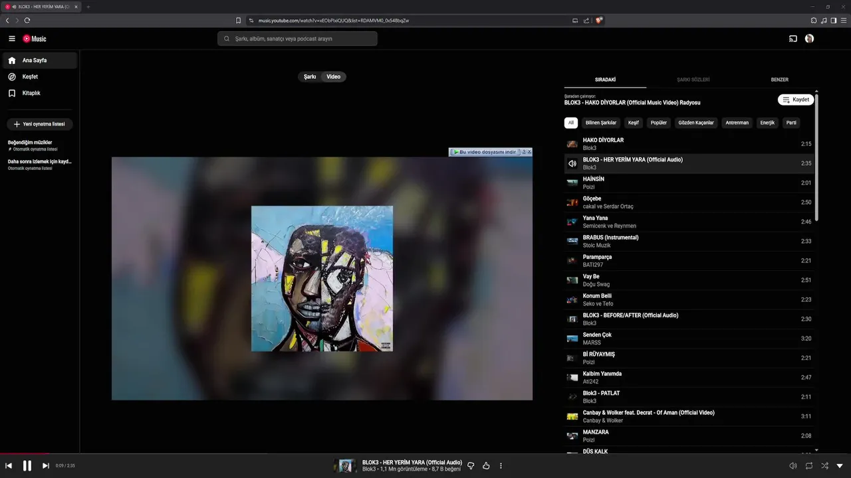Play Paramparça by BATI297

(x=689, y=261)
